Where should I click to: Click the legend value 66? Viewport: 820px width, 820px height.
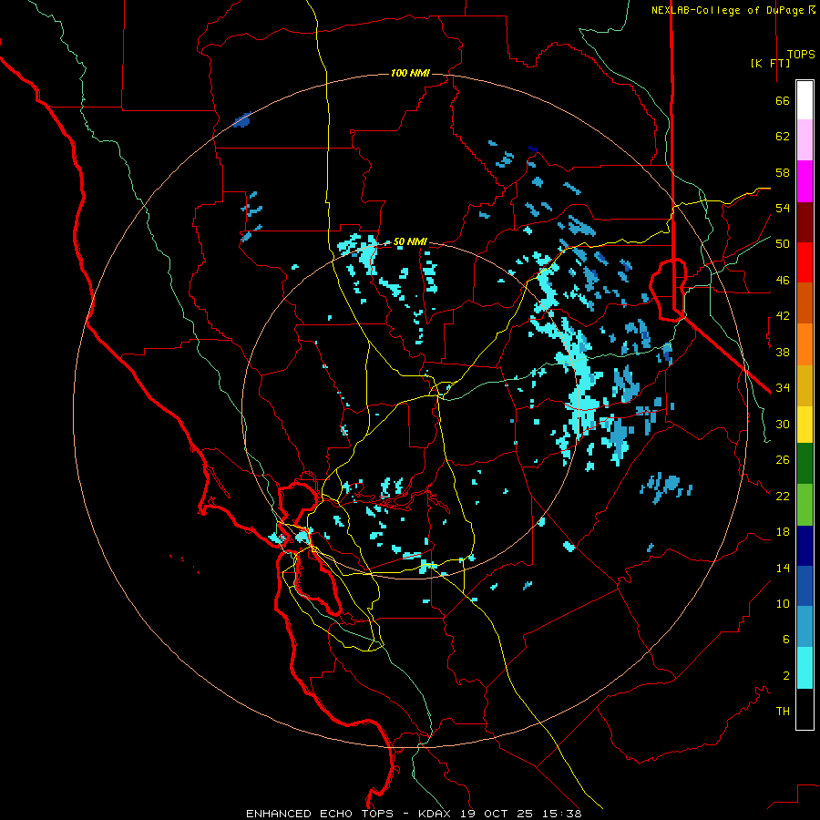[x=783, y=101]
